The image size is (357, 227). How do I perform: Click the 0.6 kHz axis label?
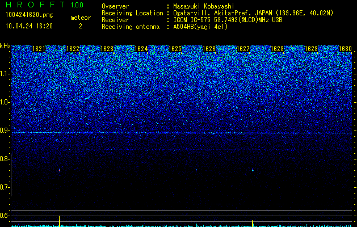click(x=5, y=216)
